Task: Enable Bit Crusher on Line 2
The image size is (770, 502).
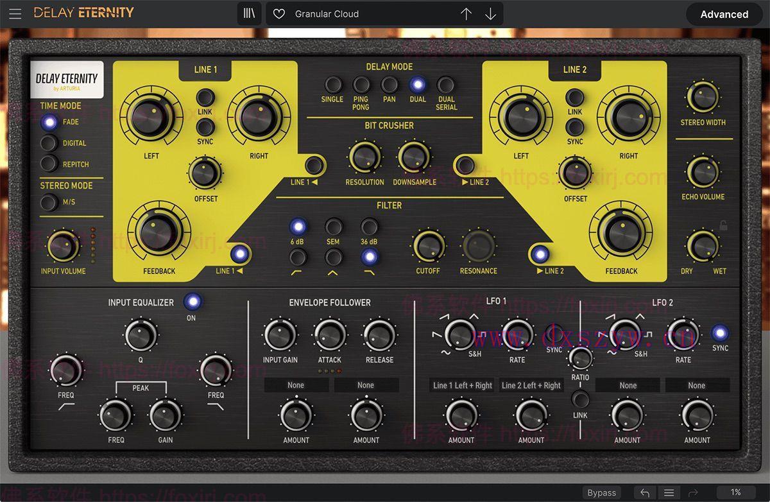Action: coord(465,166)
